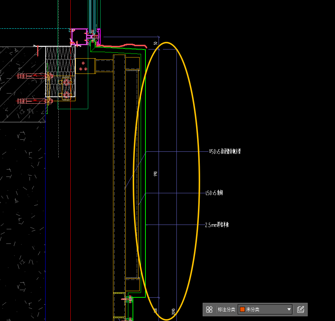335x321 pixels.
Task: Open the four-squares category grid icon
Action: tap(209, 309)
